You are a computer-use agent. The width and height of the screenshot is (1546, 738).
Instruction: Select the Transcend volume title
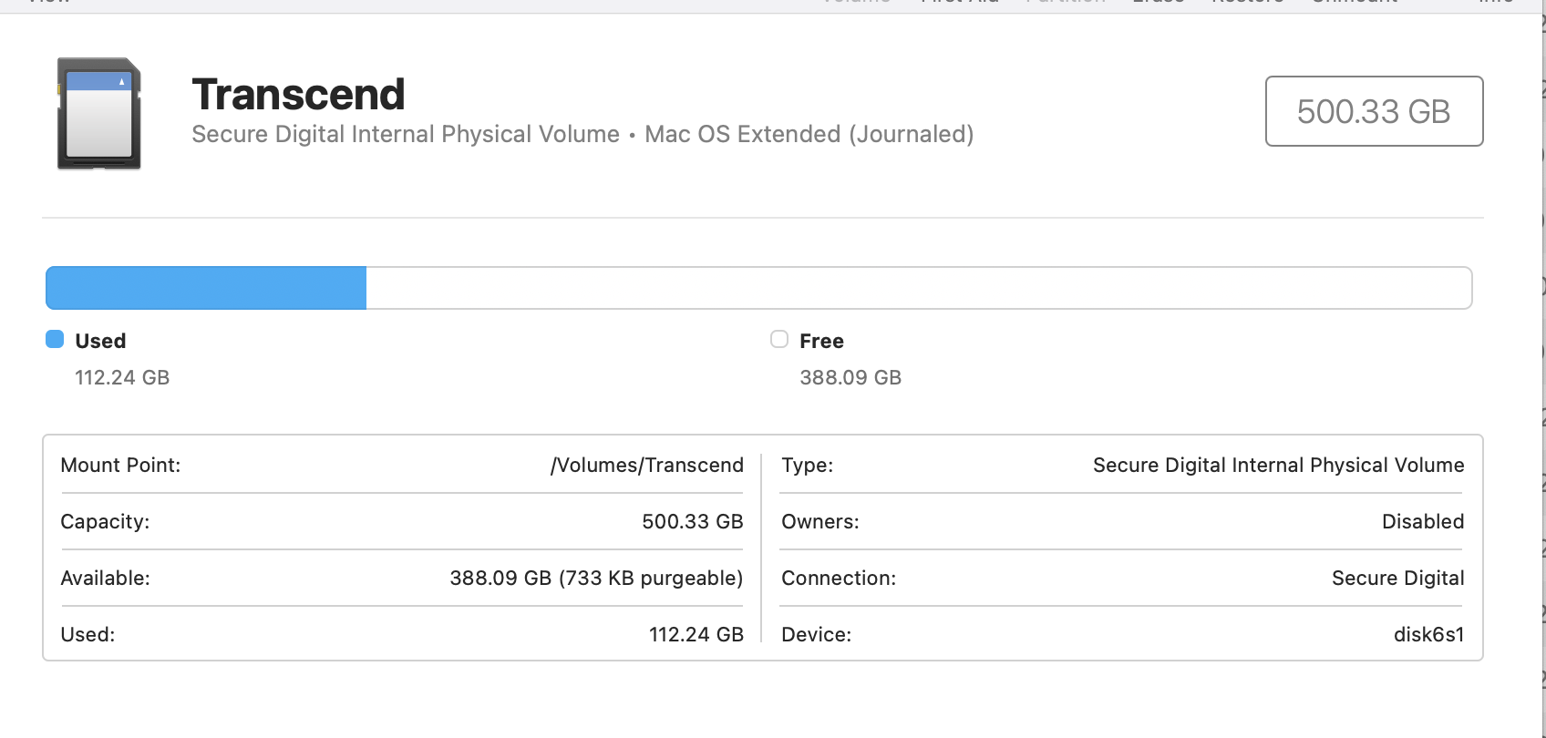(x=298, y=95)
